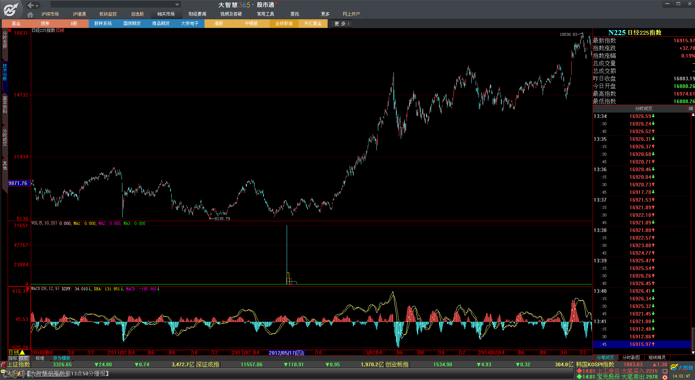Open the home page via the house icon
Image resolution: width=695 pixels, height=380 pixels.
(30, 14)
